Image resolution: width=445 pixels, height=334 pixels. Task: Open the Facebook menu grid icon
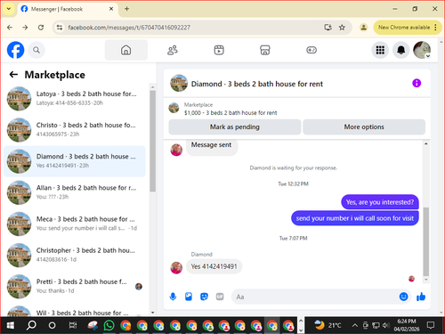(380, 50)
